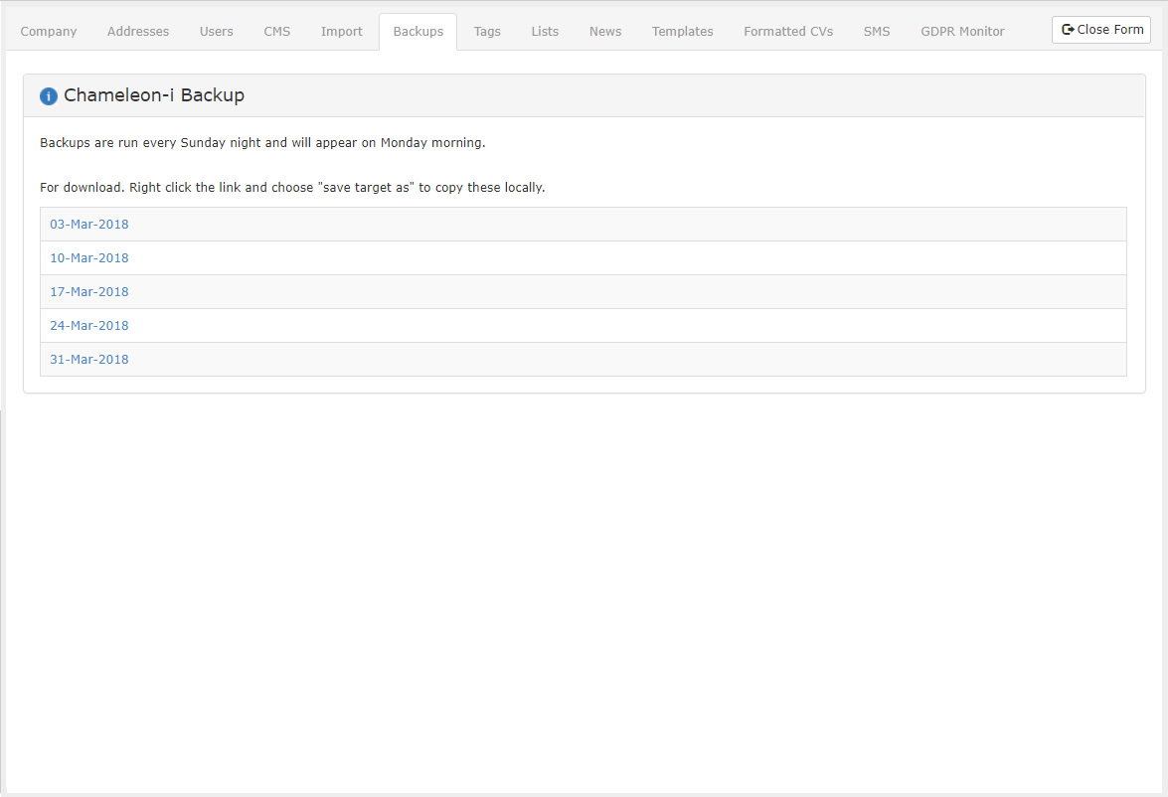The image size is (1168, 797).
Task: Click the 17-Mar-2018 backup link
Action: (89, 292)
